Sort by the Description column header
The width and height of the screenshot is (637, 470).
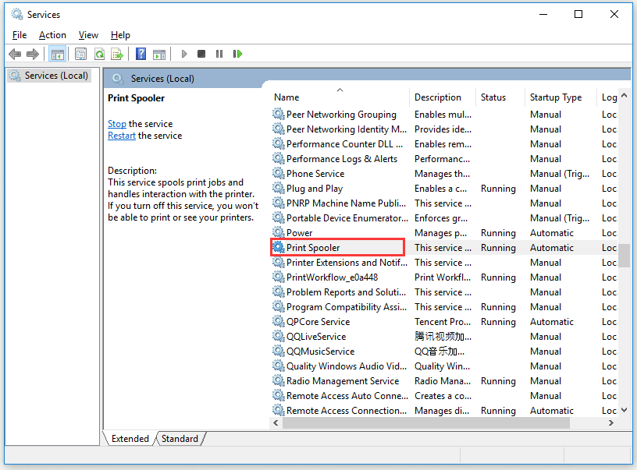[443, 97]
